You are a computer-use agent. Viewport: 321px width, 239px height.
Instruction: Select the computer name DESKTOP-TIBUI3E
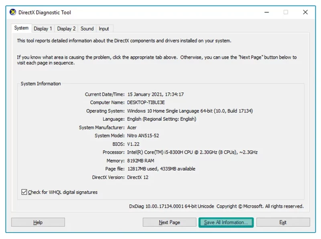tap(146, 102)
